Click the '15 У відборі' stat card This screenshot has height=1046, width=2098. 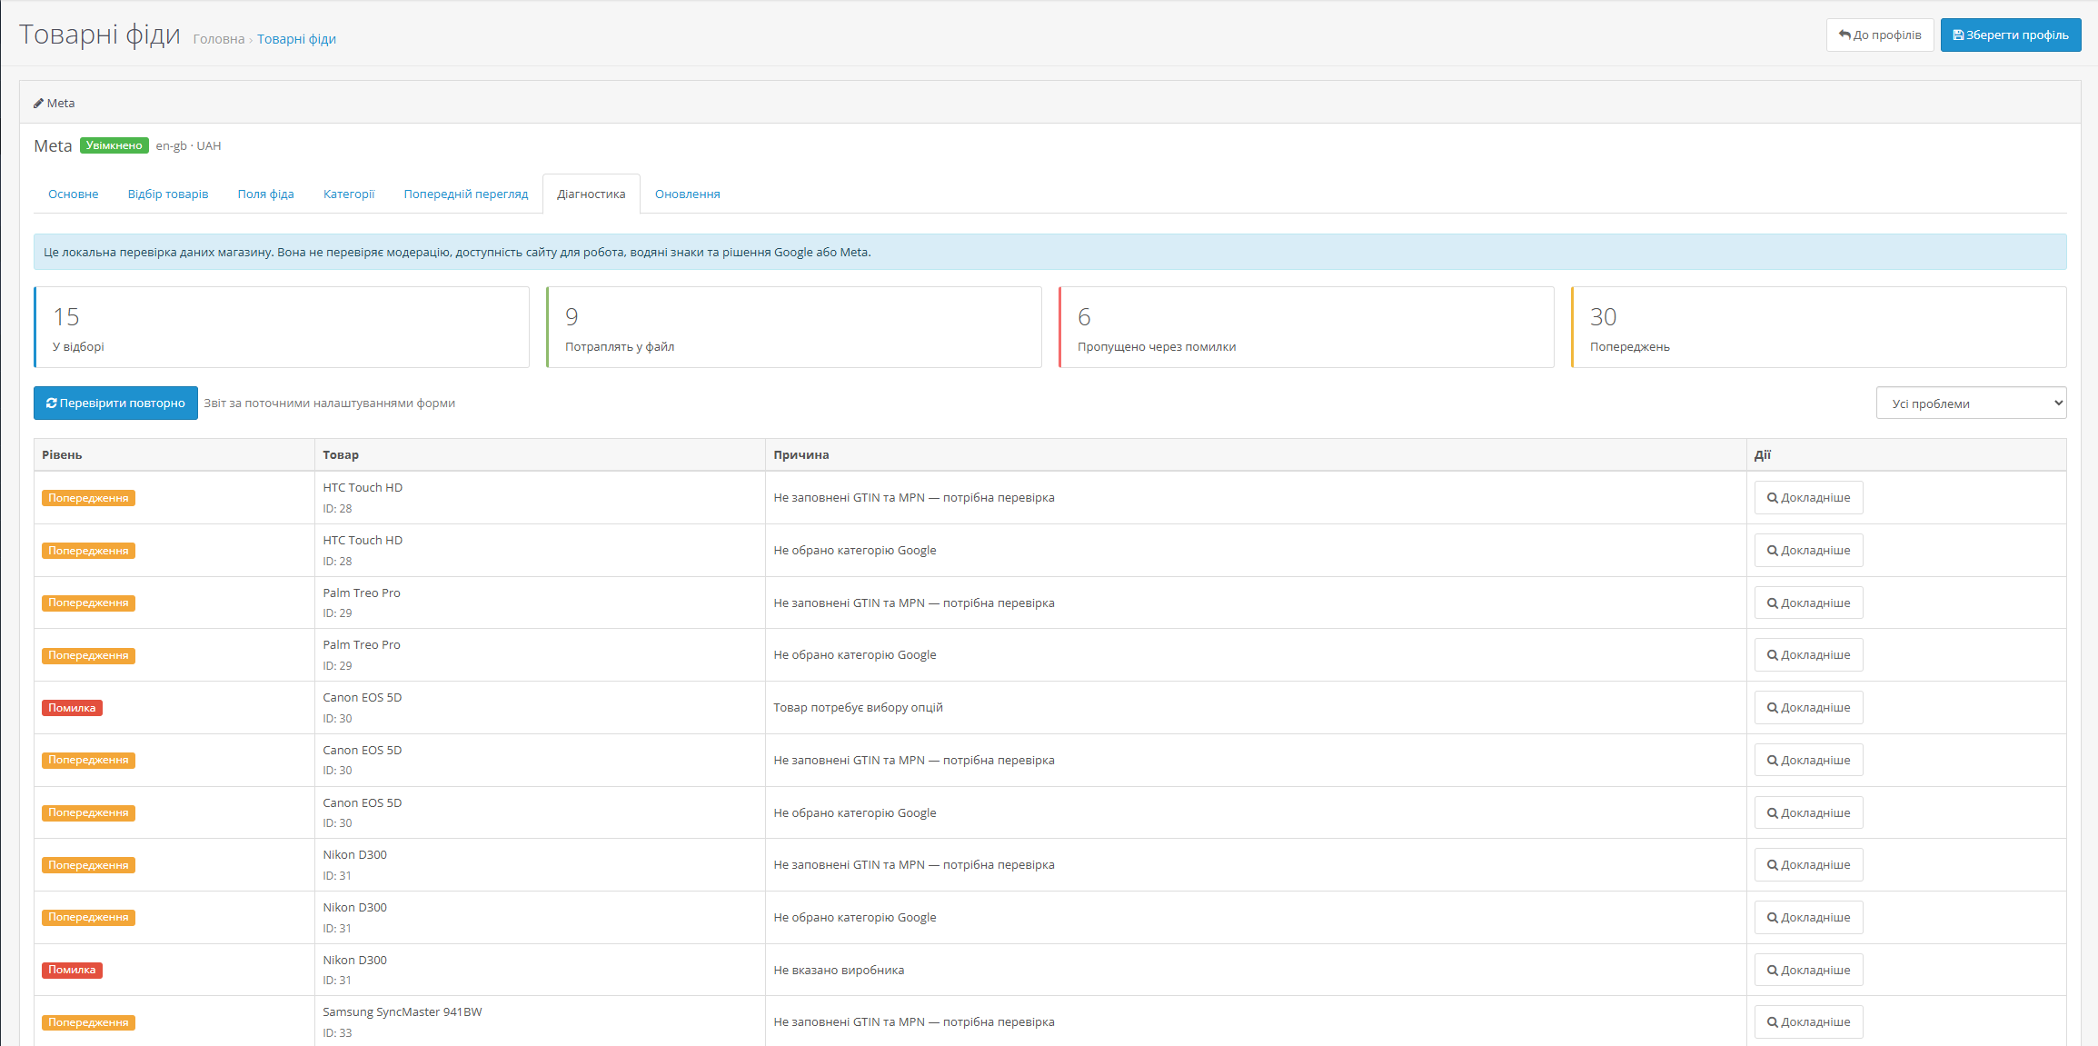tap(282, 327)
